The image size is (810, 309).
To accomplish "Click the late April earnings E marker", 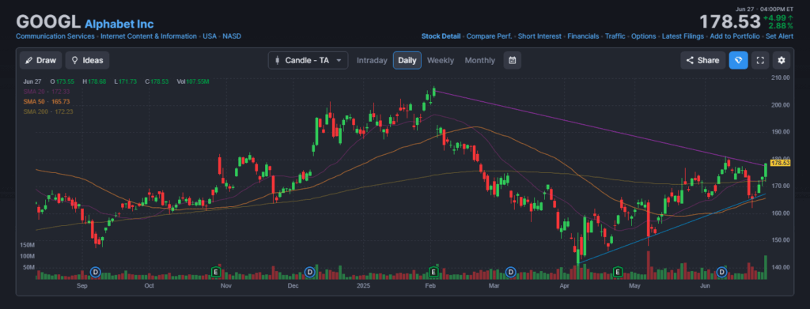I will (617, 272).
